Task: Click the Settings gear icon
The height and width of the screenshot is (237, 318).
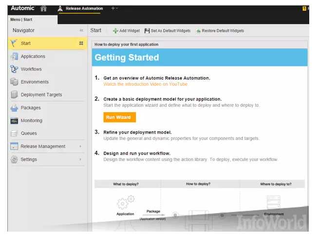Action: tap(14, 159)
